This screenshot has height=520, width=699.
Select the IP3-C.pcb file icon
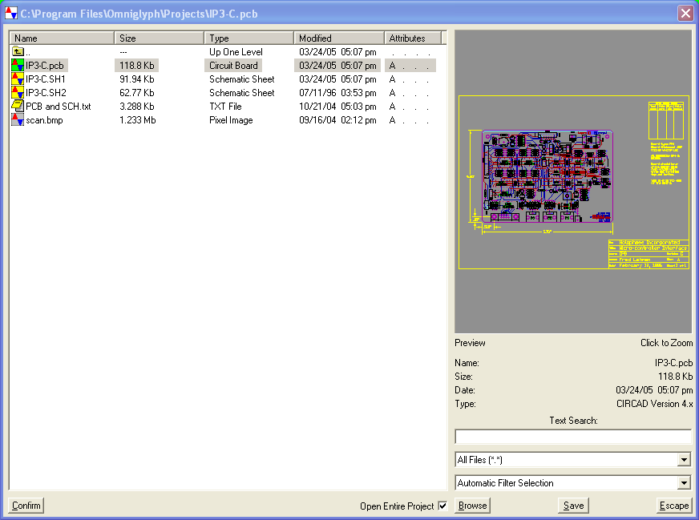click(x=17, y=66)
